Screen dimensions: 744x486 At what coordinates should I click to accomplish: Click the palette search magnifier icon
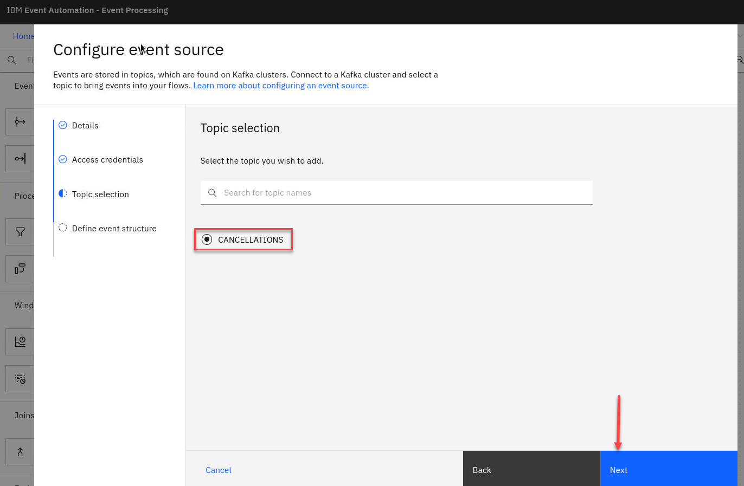[x=11, y=60]
